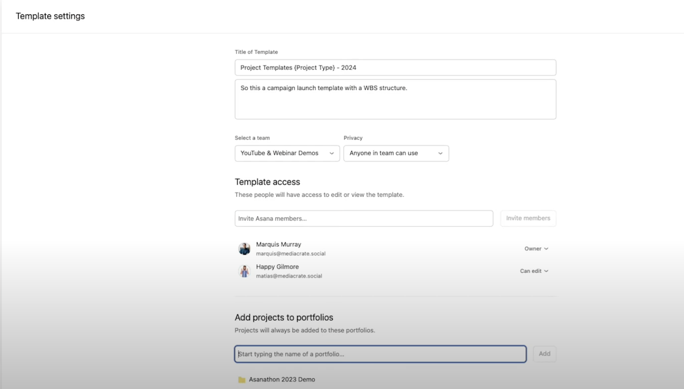Click Marquis Murray's profile avatar

pyautogui.click(x=244, y=248)
